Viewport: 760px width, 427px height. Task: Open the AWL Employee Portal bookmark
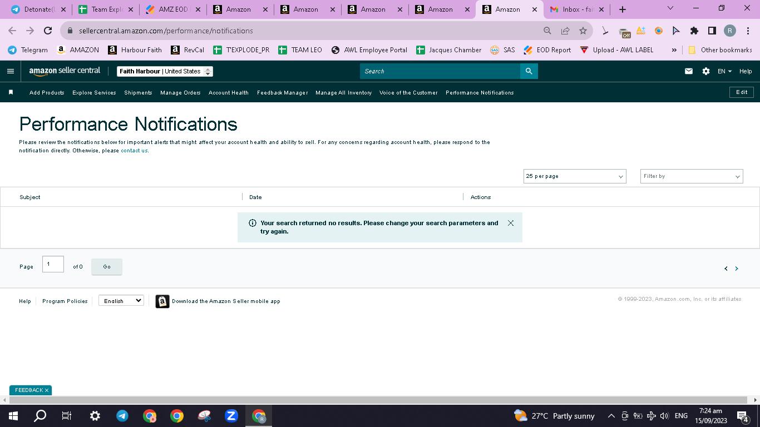(x=369, y=49)
